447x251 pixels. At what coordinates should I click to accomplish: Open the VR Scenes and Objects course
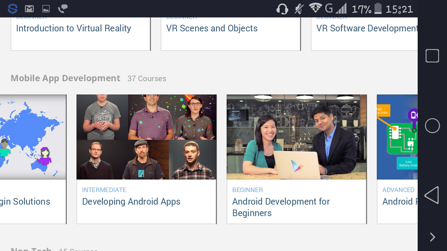point(212,29)
